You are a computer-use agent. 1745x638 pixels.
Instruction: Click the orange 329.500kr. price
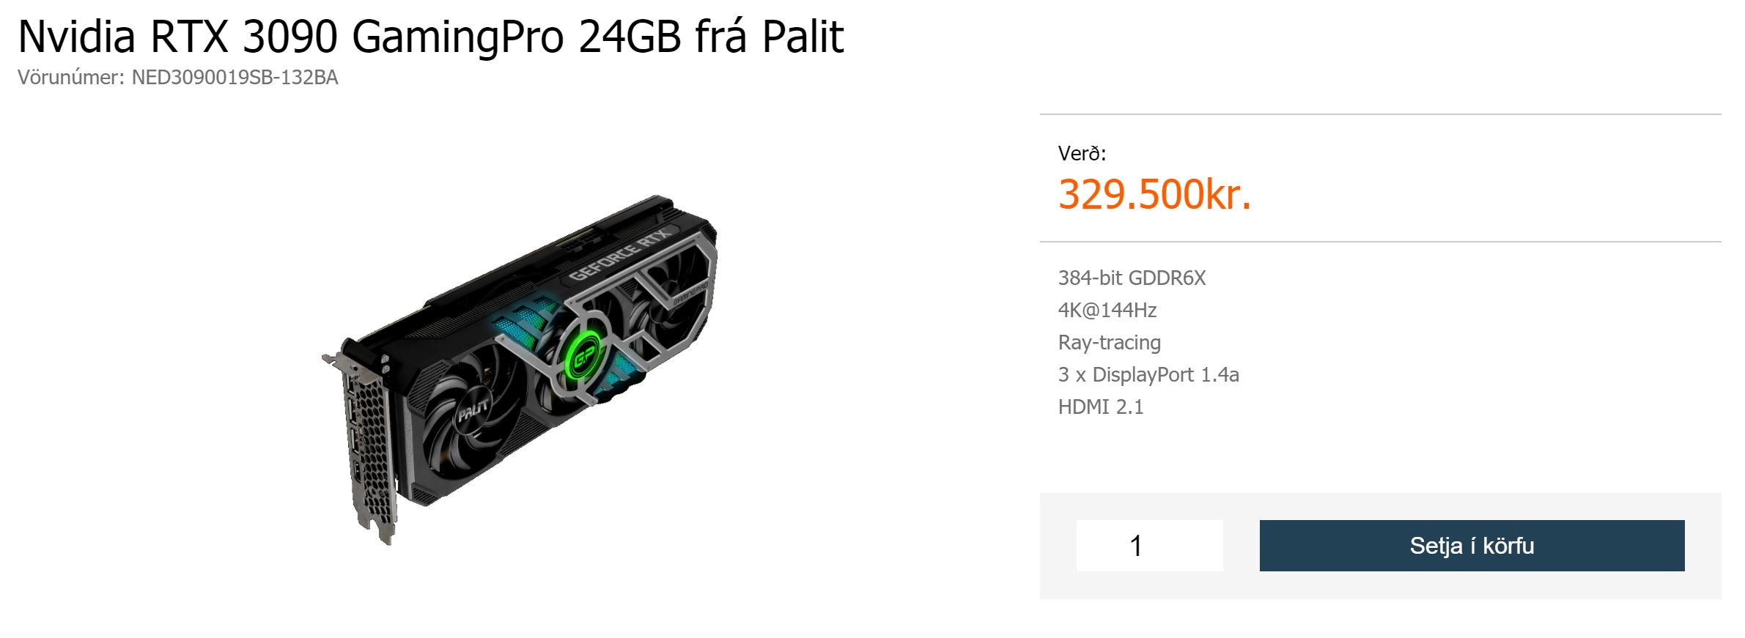[1154, 195]
